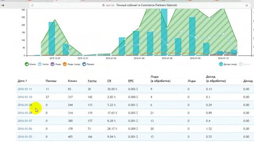Toggle the faded Доход legend icon
Screen dimensions: 254x142
(x=241, y=64)
